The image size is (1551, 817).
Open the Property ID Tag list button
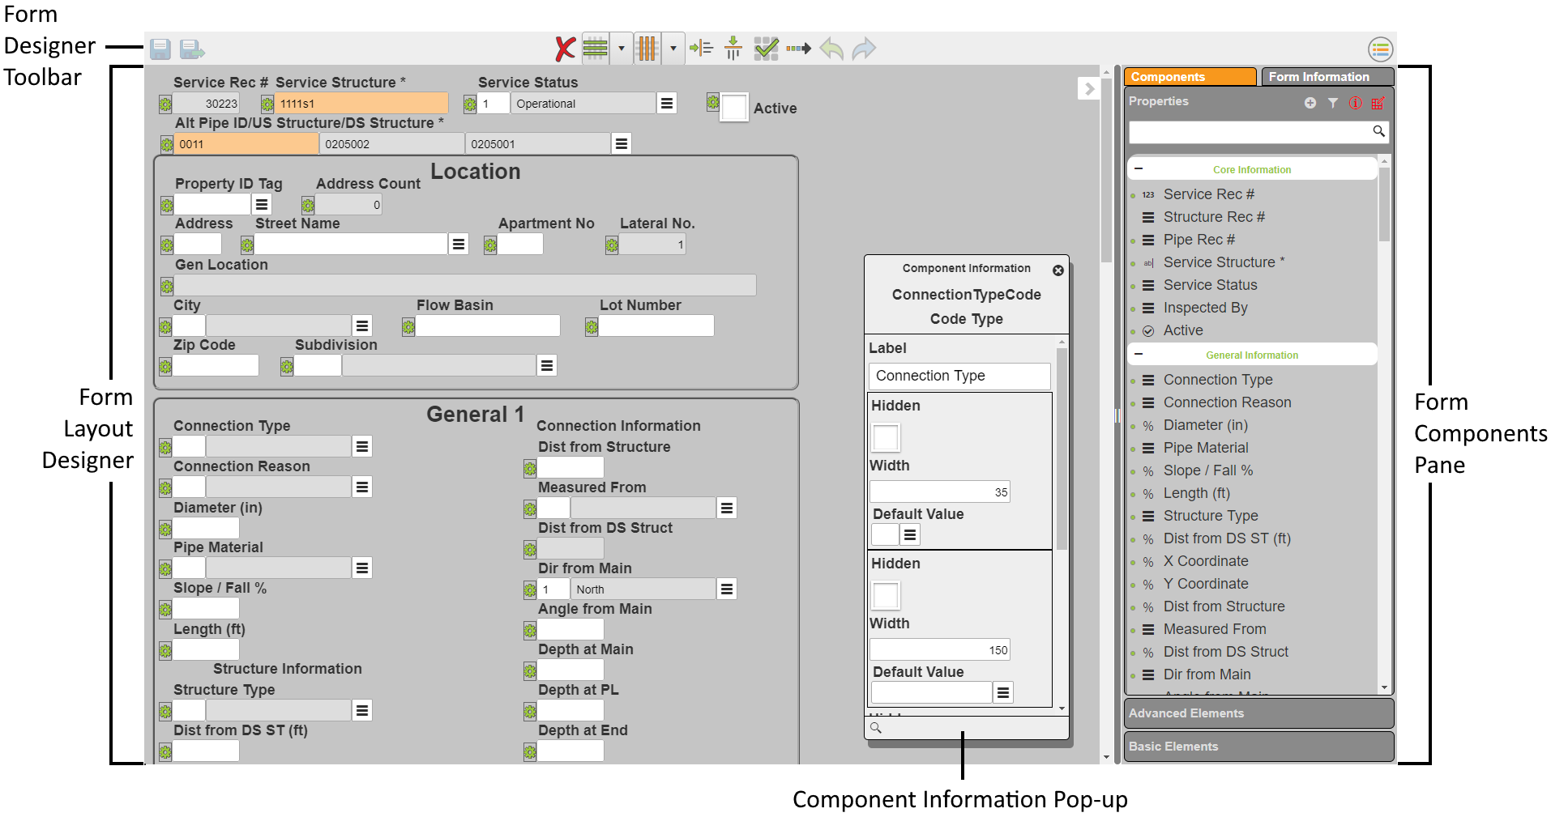262,204
